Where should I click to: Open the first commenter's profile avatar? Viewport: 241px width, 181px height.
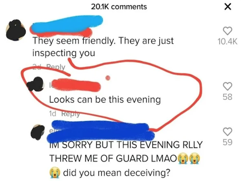[16, 30]
